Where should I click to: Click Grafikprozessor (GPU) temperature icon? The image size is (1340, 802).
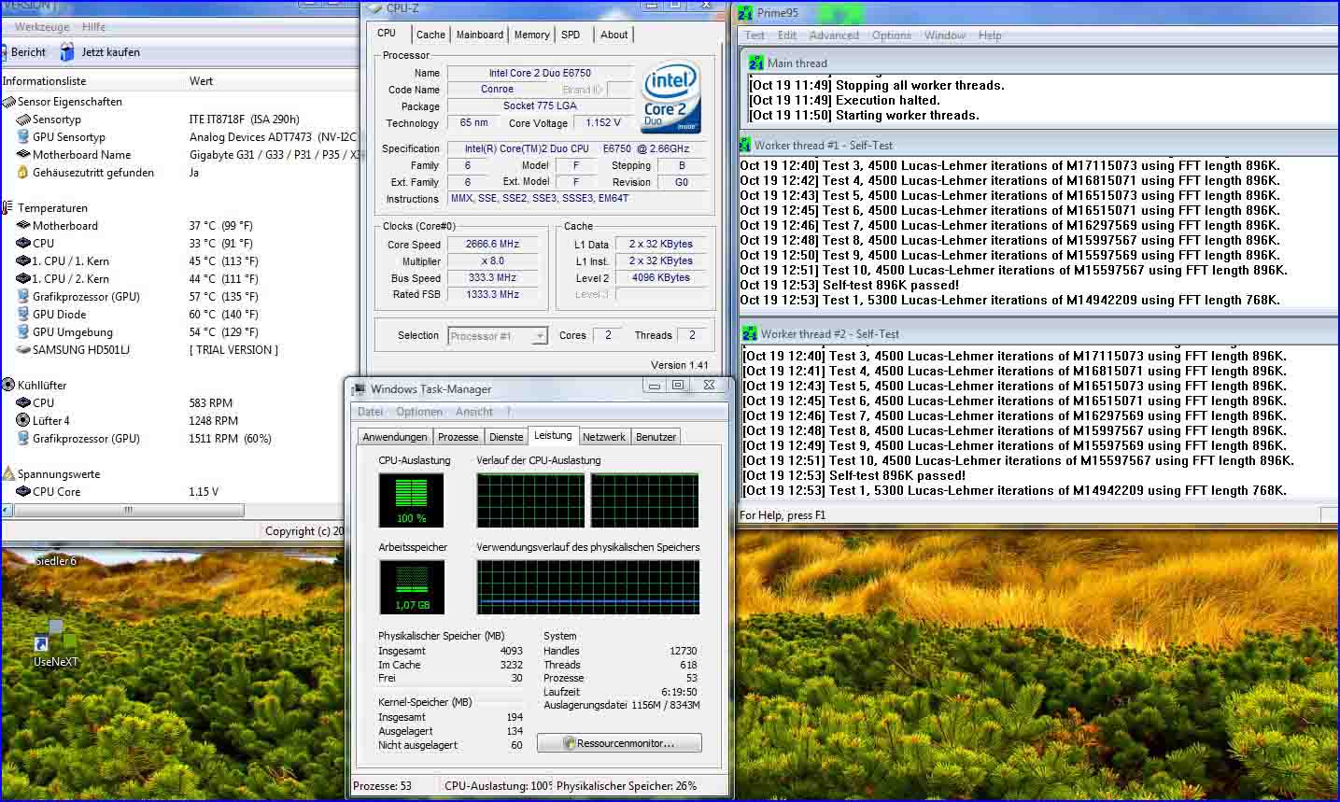coord(23,297)
